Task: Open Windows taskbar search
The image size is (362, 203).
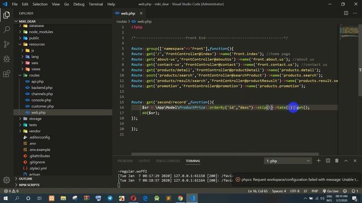Action: pos(17,198)
